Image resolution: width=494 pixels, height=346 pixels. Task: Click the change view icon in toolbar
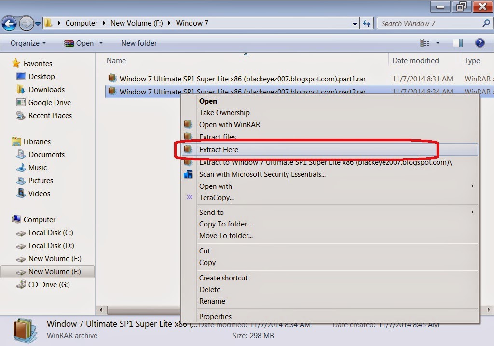pyautogui.click(x=425, y=43)
